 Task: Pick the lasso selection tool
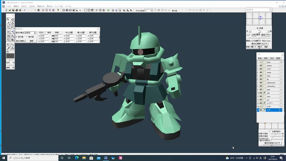13,27
